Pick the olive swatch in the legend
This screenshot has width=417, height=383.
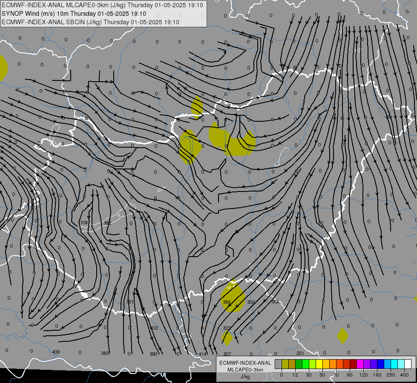click(x=285, y=364)
